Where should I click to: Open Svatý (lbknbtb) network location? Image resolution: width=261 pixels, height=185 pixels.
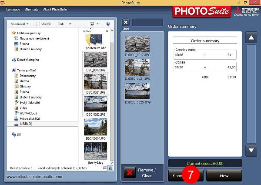point(27,102)
